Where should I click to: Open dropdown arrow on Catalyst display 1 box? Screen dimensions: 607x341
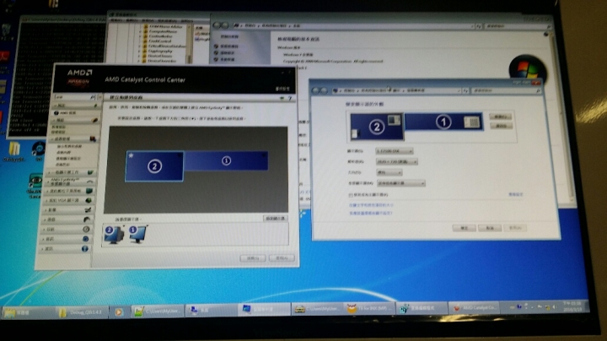pos(264,155)
